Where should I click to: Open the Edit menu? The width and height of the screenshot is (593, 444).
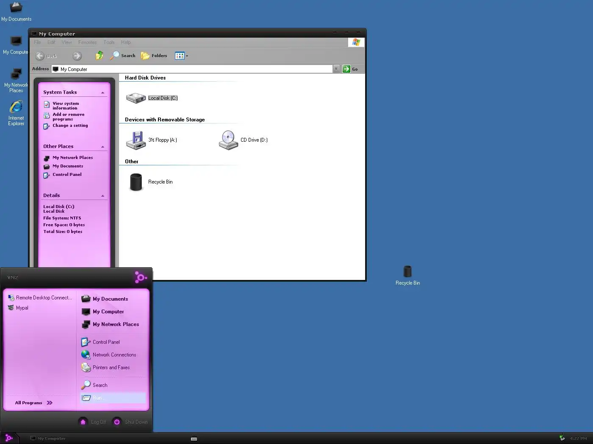coord(51,42)
